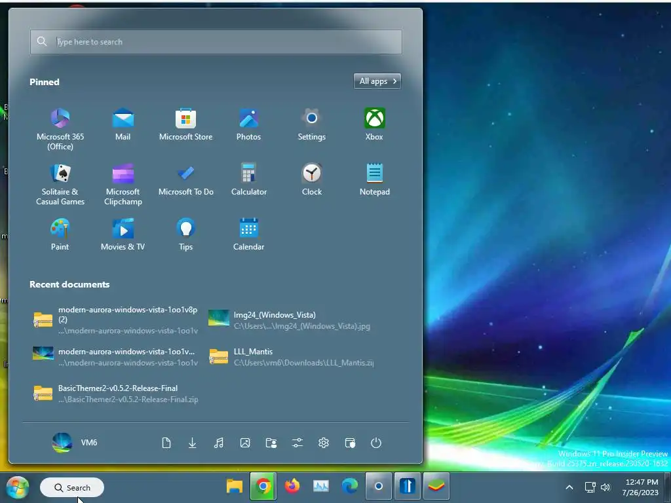Viewport: 671px width, 503px height.
Task: Open the Calculator app
Action: point(248,179)
